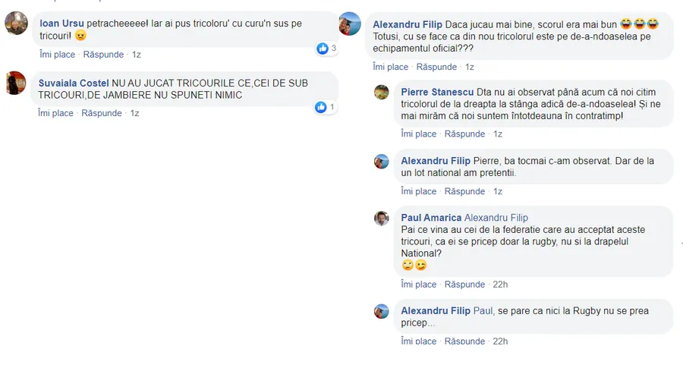The width and height of the screenshot is (683, 384).
Task: Reply to Suvaiala Costel's comment with Răspunde
Action: [x=102, y=113]
